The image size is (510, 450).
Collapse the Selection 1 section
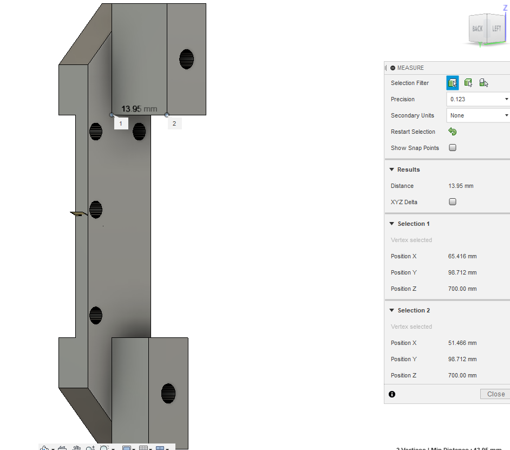coord(392,224)
